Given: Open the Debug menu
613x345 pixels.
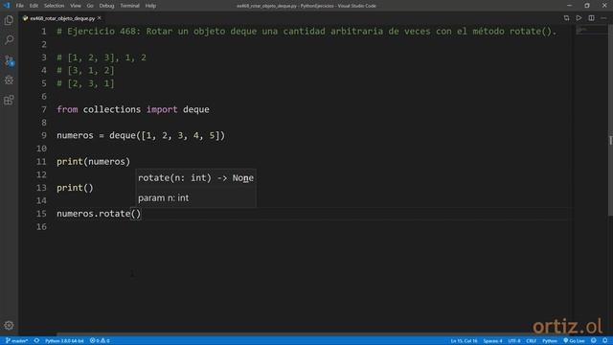Looking at the screenshot, I should tap(106, 6).
